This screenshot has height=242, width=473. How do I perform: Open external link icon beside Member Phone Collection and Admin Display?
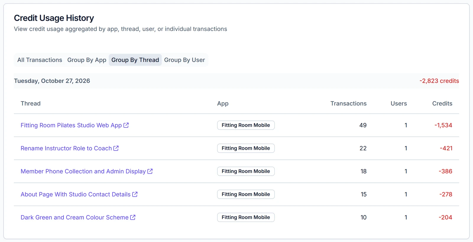150,171
